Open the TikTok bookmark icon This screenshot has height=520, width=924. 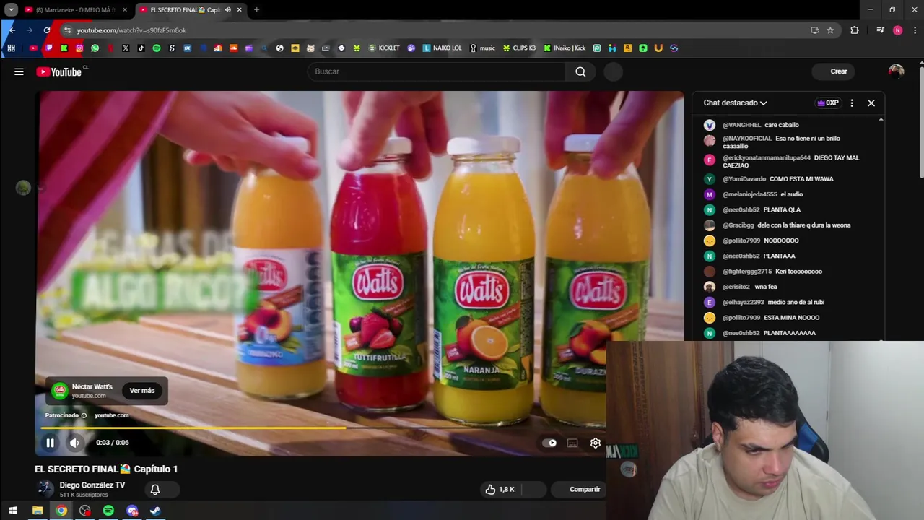(x=141, y=48)
